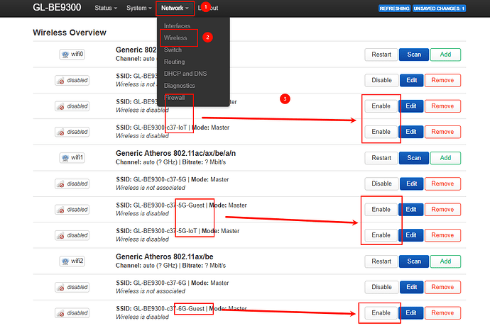
Task: Expand the System dropdown menu
Action: 138,9
